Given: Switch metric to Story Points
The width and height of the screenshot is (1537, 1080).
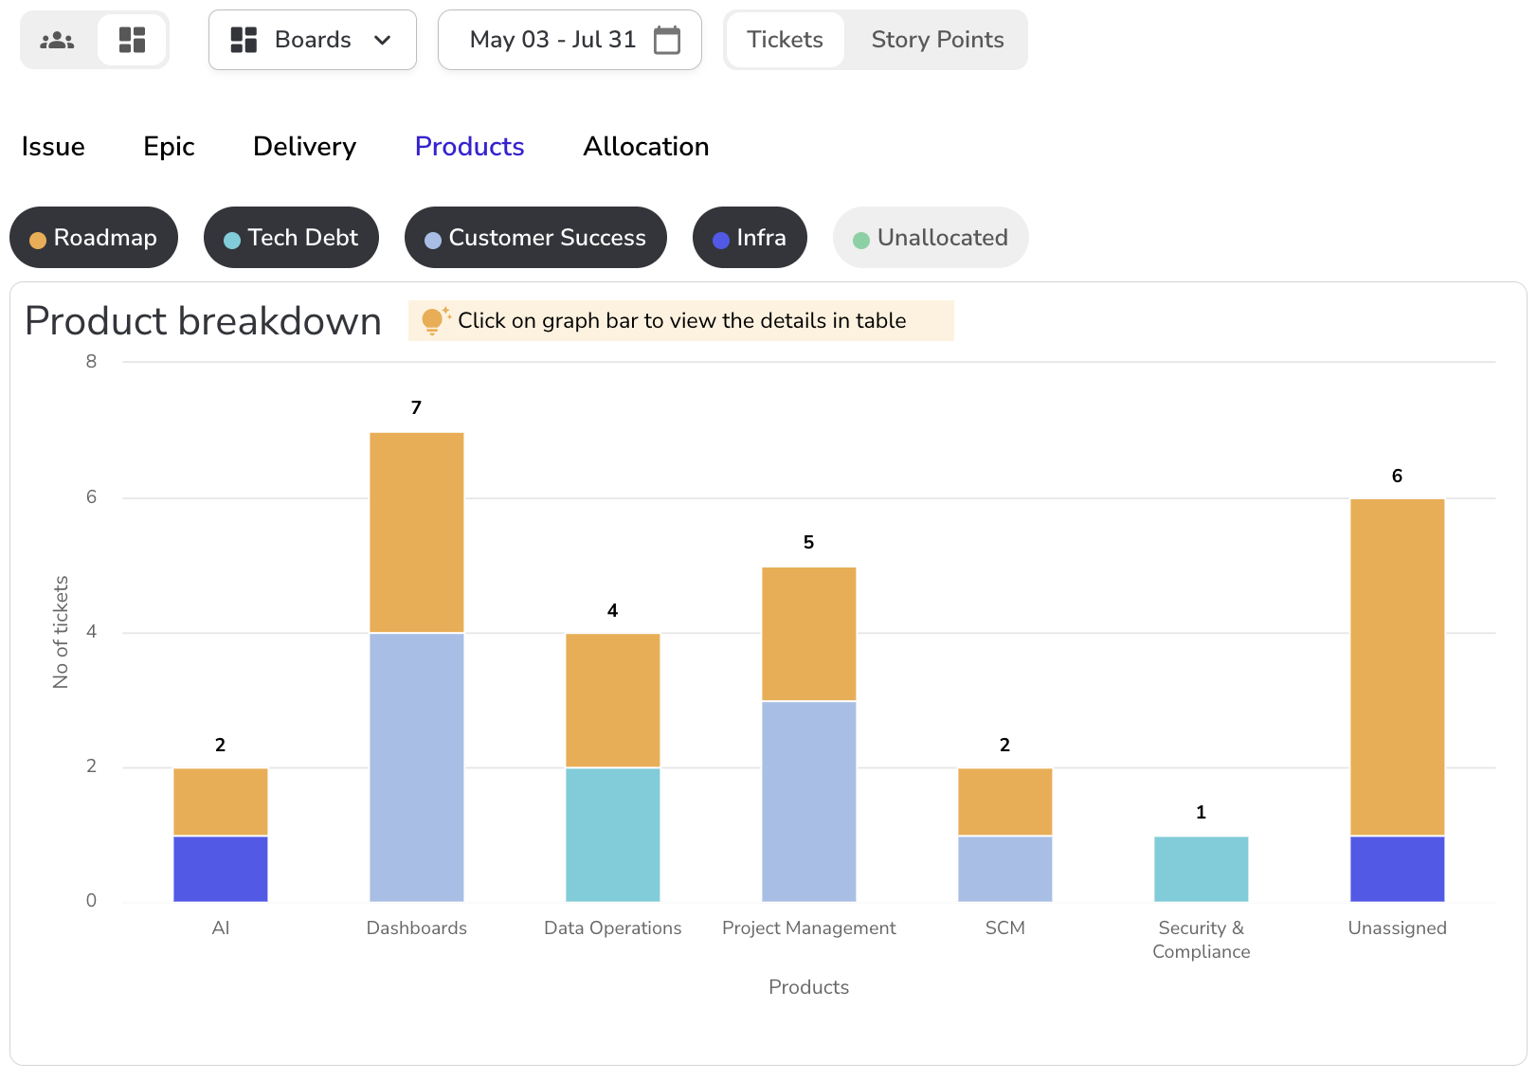Looking at the screenshot, I should 936,40.
